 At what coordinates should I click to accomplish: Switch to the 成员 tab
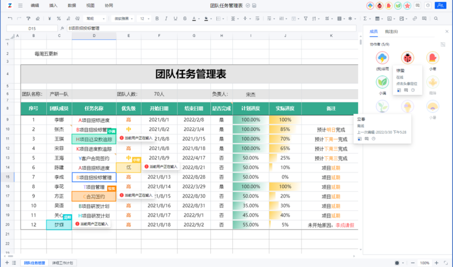[x=373, y=32]
